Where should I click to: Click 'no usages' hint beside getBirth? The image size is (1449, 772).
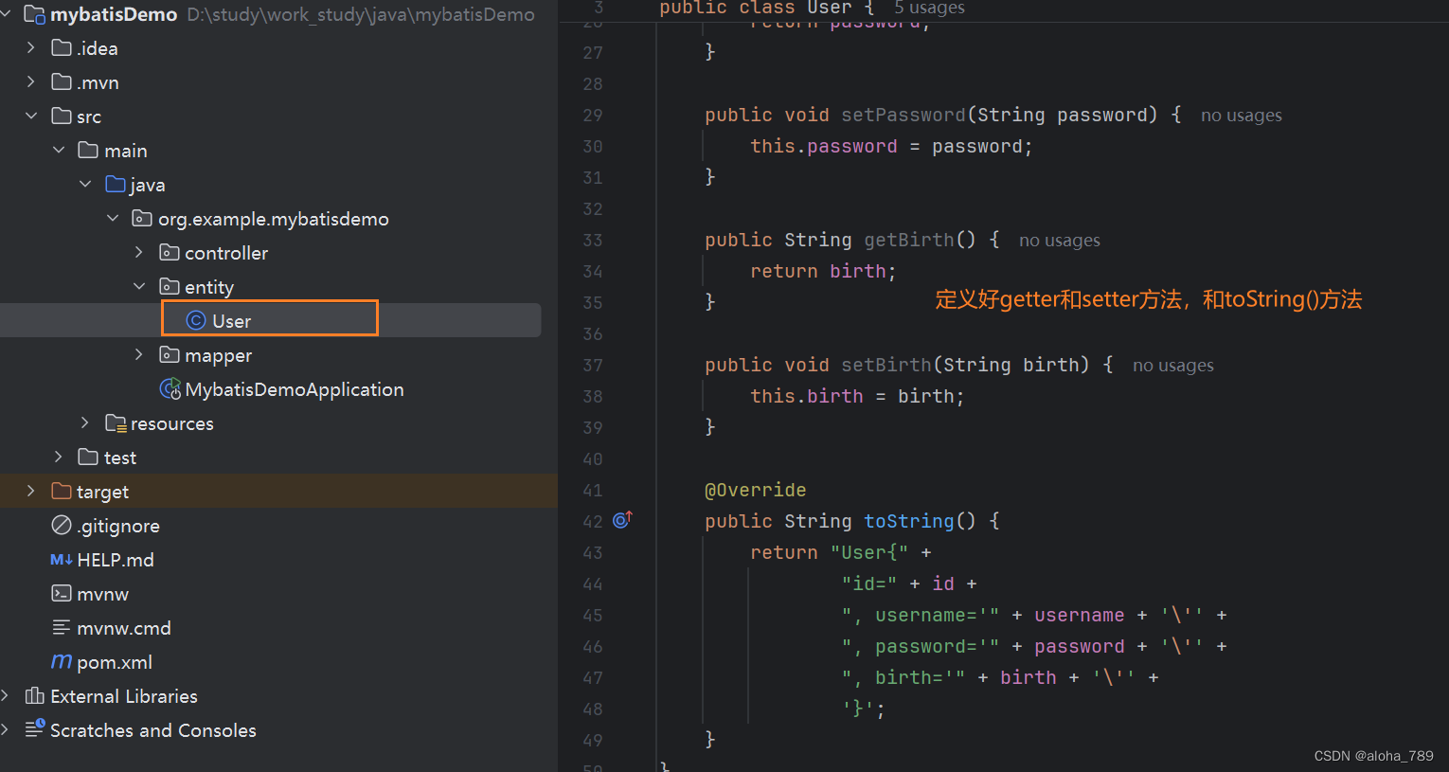1060,241
